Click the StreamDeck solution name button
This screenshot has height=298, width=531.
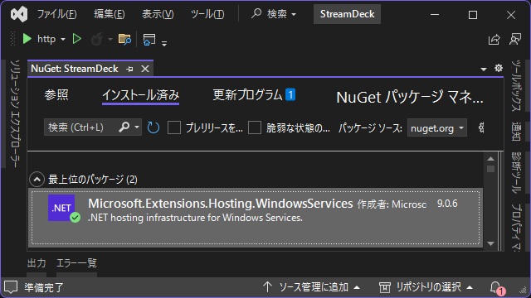pyautogui.click(x=347, y=14)
